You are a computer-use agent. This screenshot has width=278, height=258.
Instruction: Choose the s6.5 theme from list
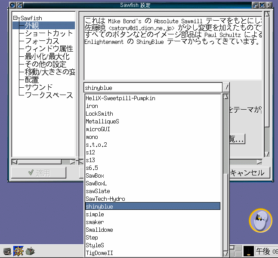153,168
